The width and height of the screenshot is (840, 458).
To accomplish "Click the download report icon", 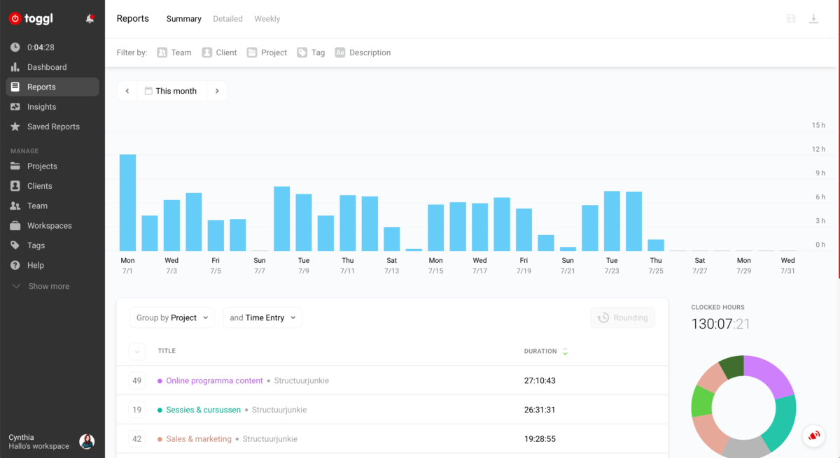I will point(813,19).
